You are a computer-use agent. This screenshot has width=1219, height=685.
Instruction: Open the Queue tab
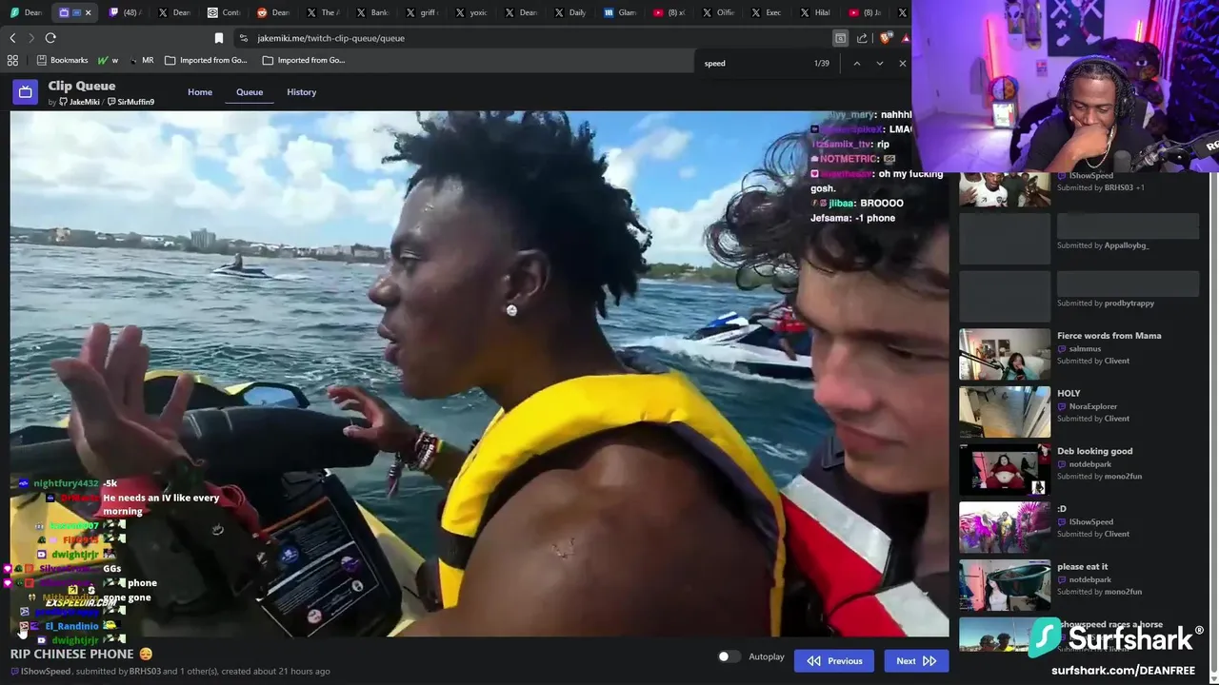click(x=250, y=92)
